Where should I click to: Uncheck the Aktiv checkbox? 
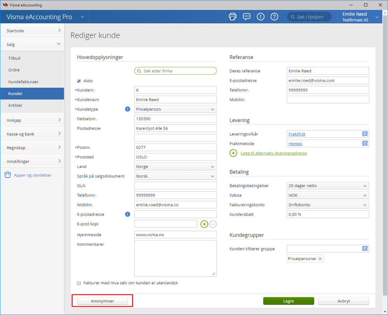[x=79, y=81]
